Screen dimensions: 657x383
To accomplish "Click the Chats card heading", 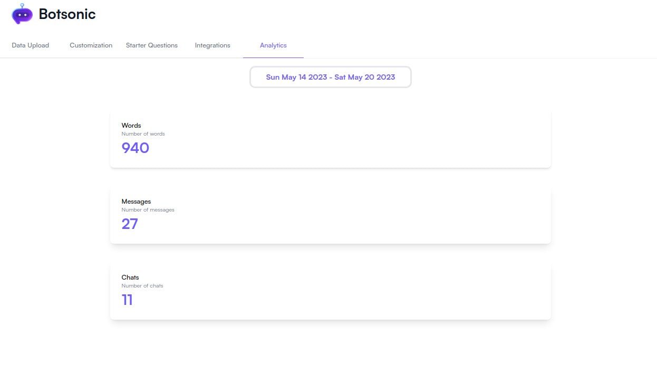I will tap(130, 277).
